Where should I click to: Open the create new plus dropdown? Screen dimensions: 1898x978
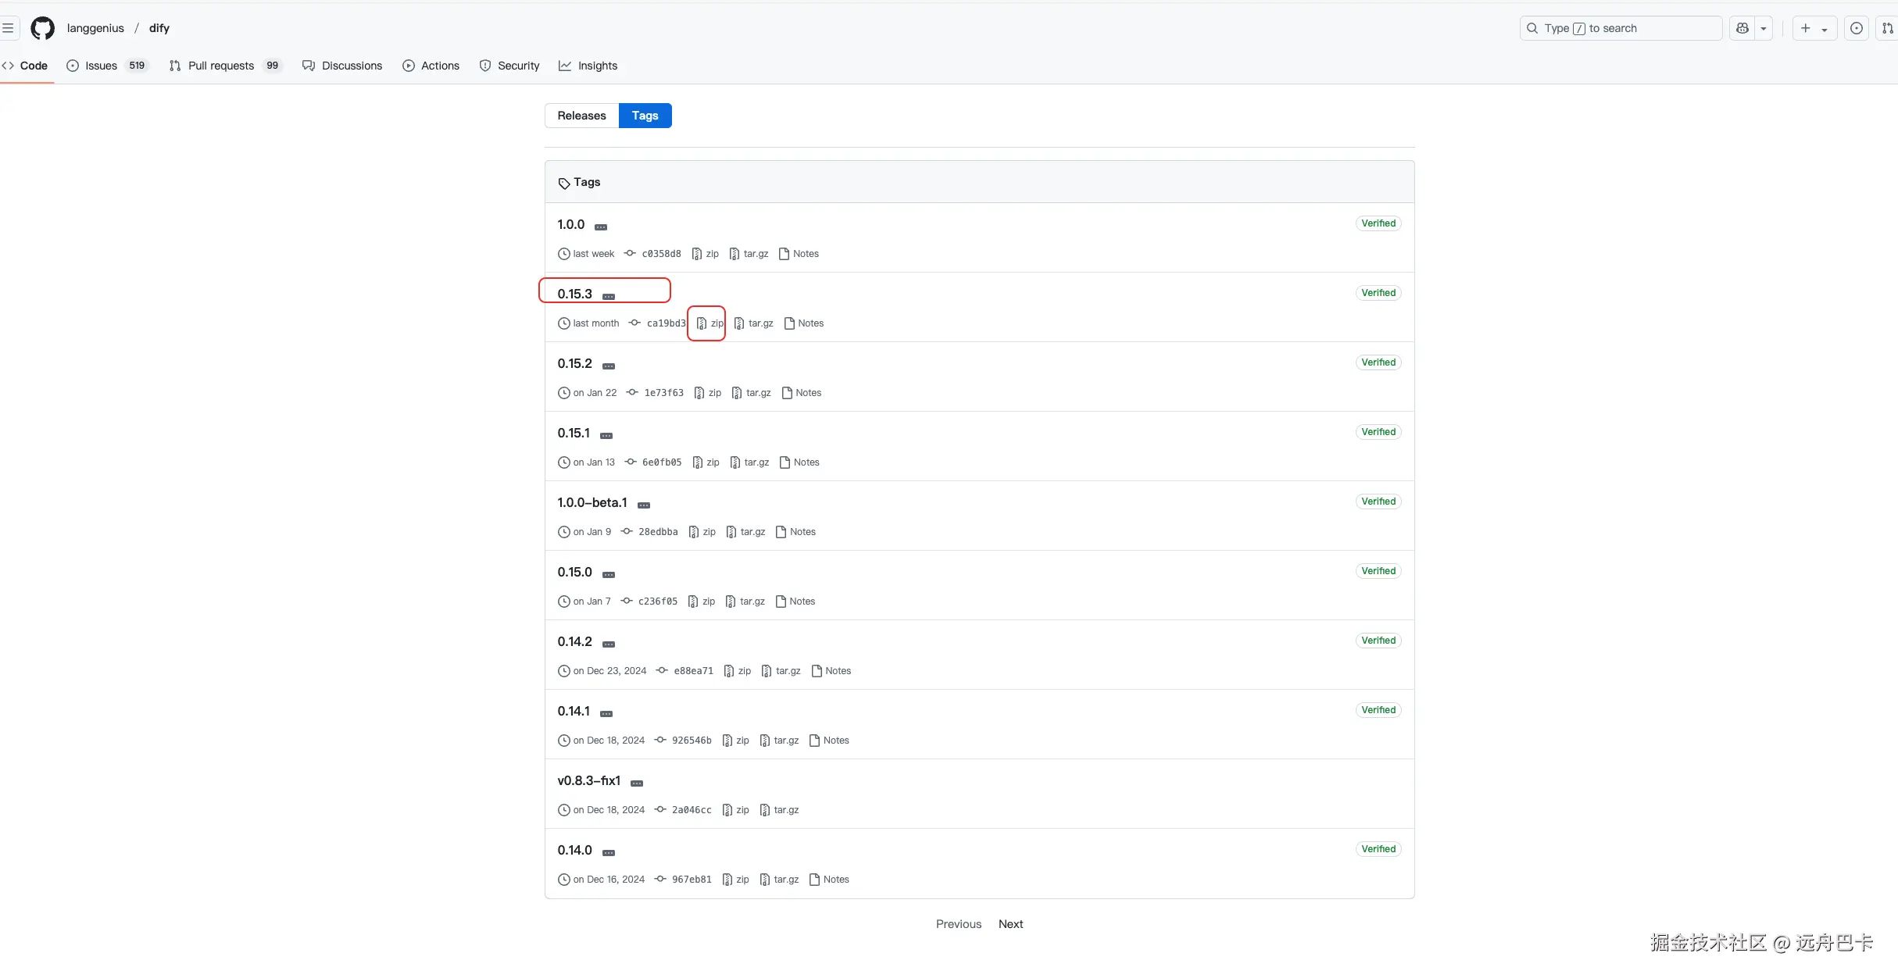(x=1814, y=28)
